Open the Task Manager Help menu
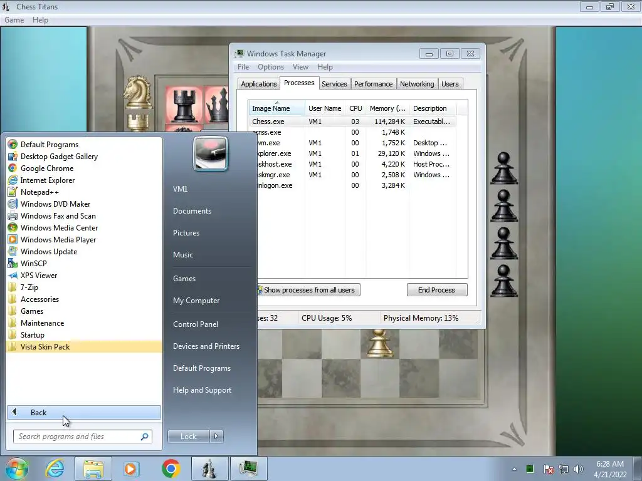The height and width of the screenshot is (481, 642). coord(325,66)
